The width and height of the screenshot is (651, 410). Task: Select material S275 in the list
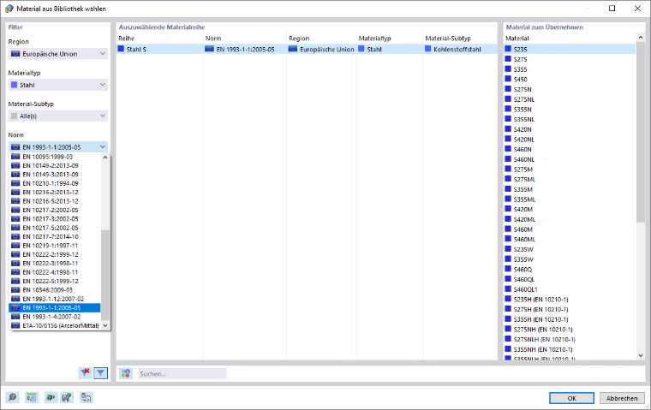pos(570,59)
